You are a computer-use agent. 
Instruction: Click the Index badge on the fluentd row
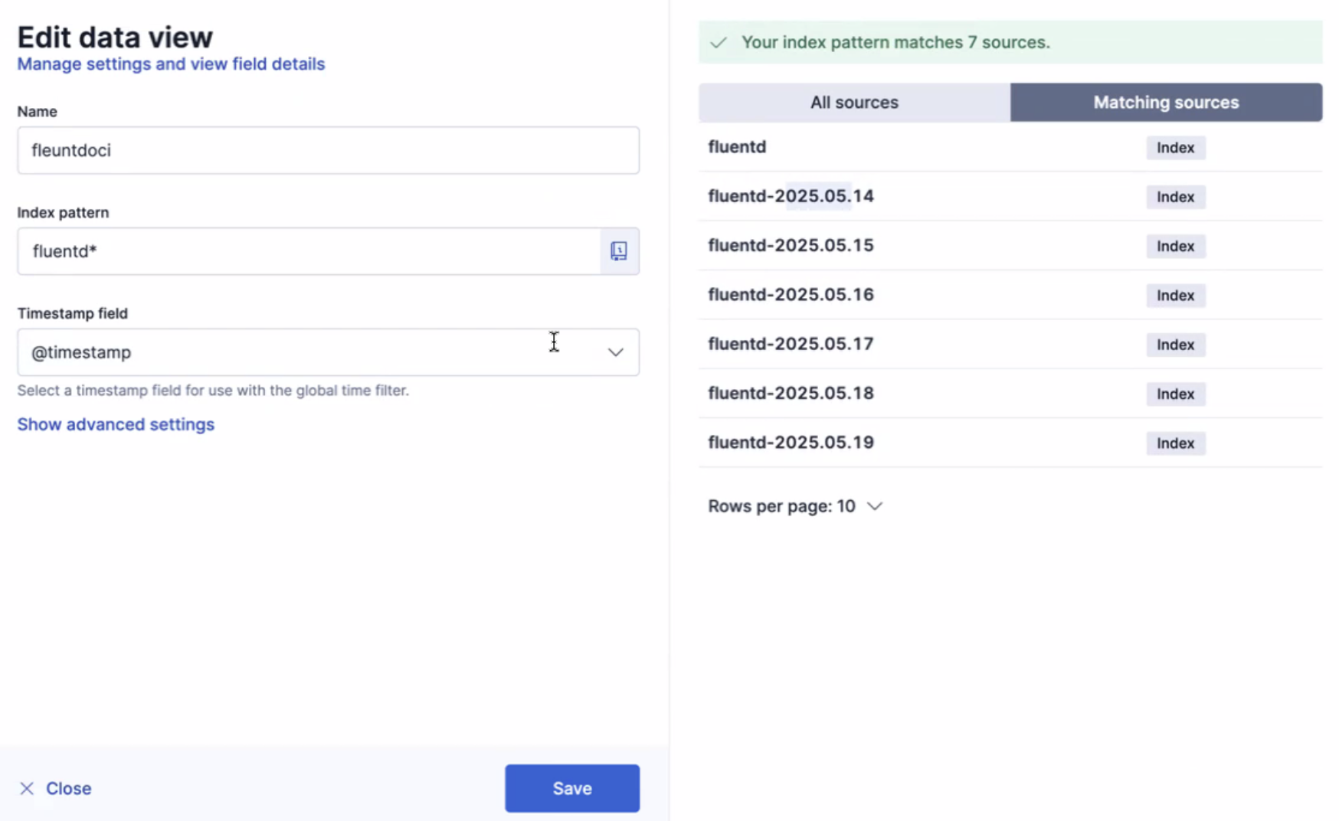(x=1175, y=148)
